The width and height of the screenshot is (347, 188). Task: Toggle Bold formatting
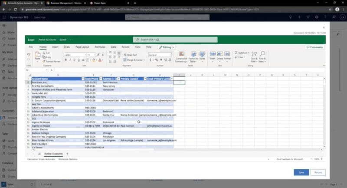(66, 60)
